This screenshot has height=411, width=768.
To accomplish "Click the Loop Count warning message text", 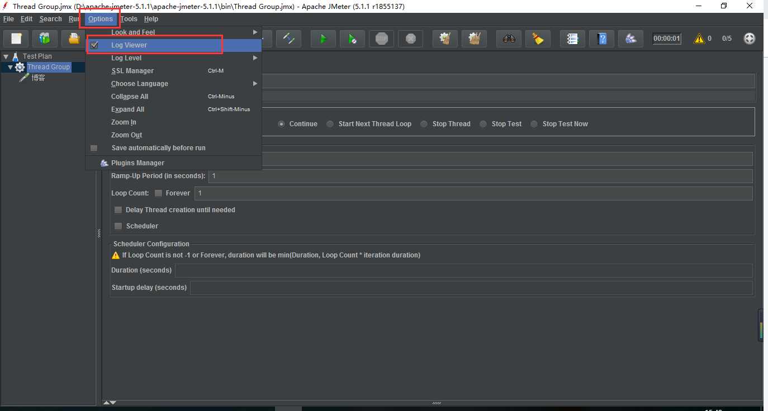I will (271, 255).
